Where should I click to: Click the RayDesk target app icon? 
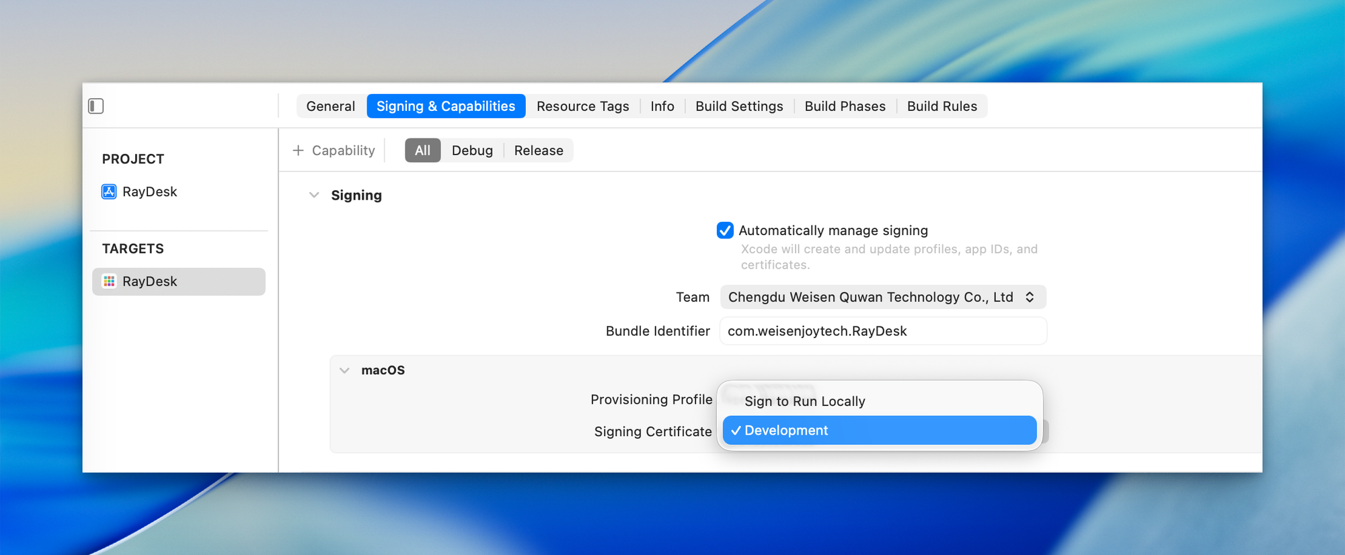[x=109, y=282]
